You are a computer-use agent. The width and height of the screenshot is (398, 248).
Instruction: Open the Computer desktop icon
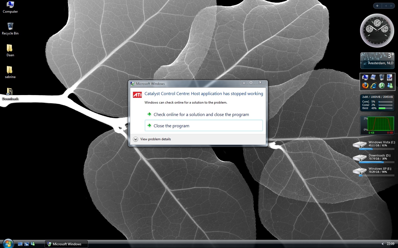pyautogui.click(x=10, y=7)
